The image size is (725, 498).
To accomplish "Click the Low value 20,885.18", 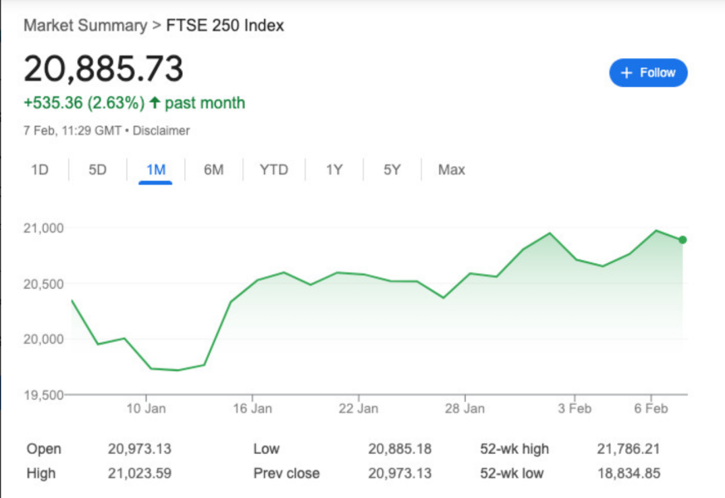I will 399,448.
